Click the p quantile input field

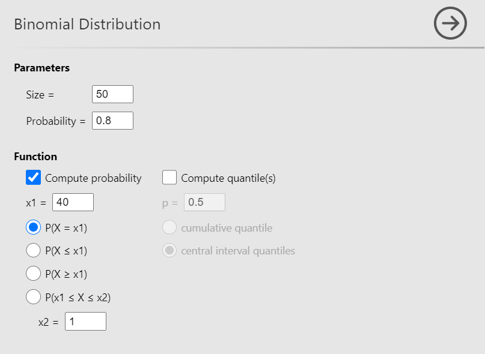204,202
